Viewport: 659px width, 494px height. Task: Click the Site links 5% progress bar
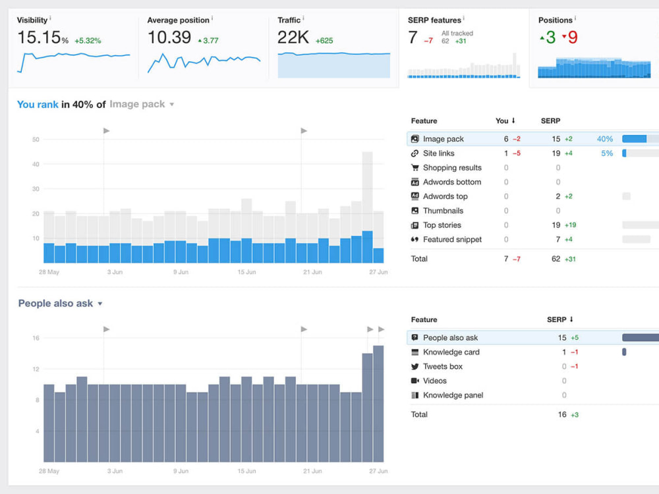(x=641, y=153)
